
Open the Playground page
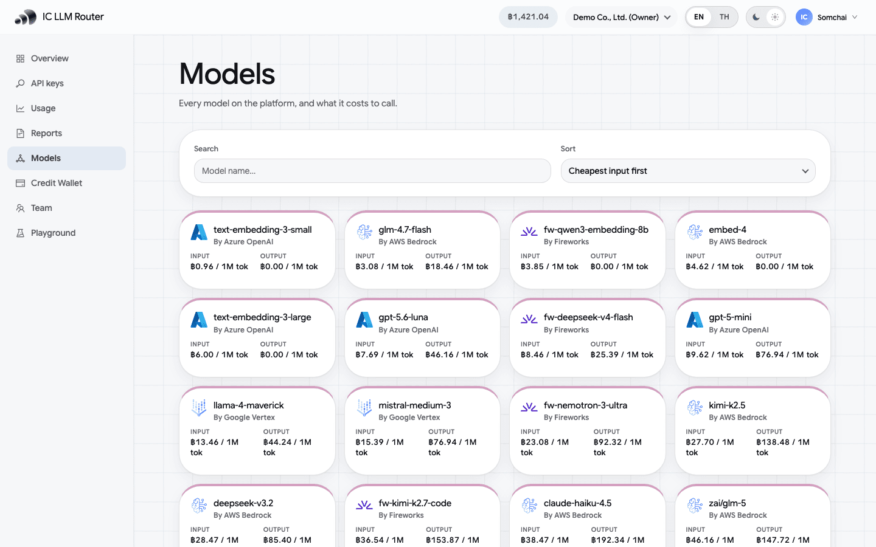tap(66, 233)
